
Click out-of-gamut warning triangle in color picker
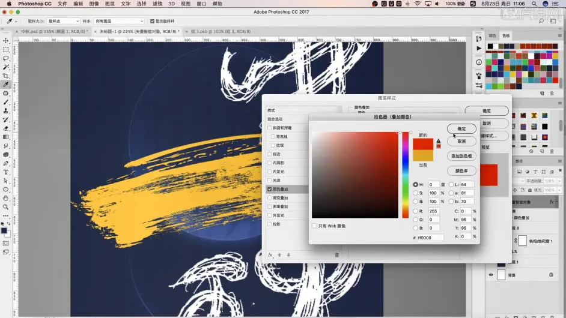point(438,141)
